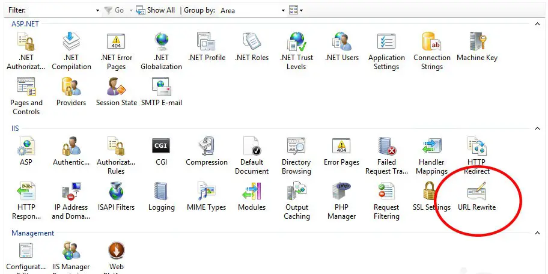Click the Show All button
548x274 pixels.
[x=156, y=10]
